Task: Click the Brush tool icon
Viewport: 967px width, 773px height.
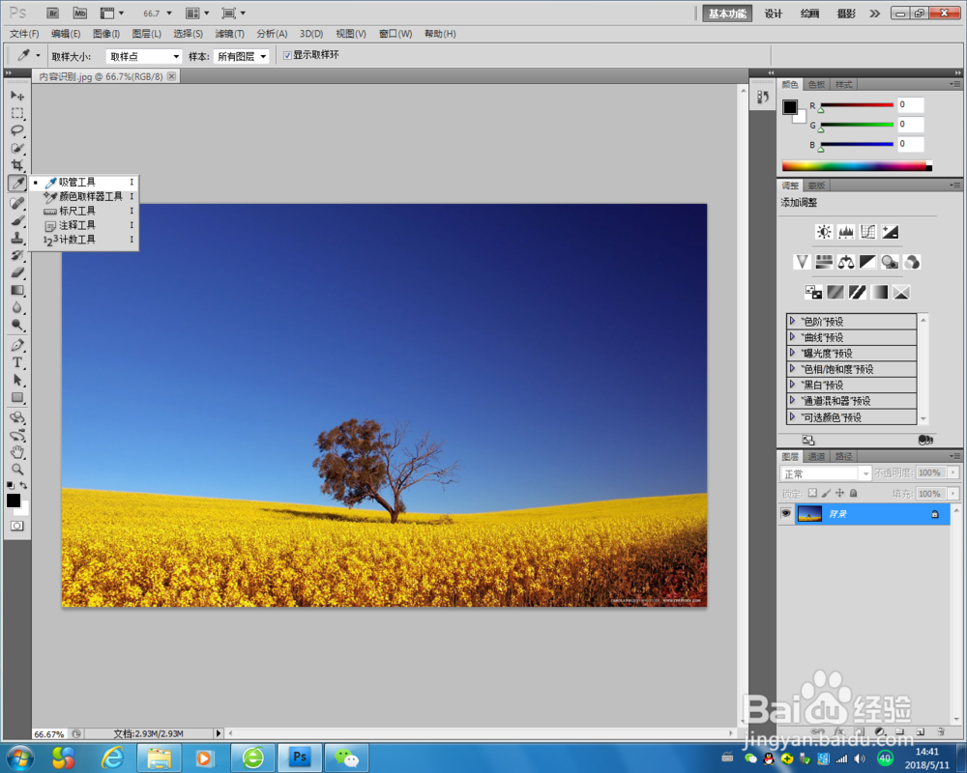Action: (17, 220)
